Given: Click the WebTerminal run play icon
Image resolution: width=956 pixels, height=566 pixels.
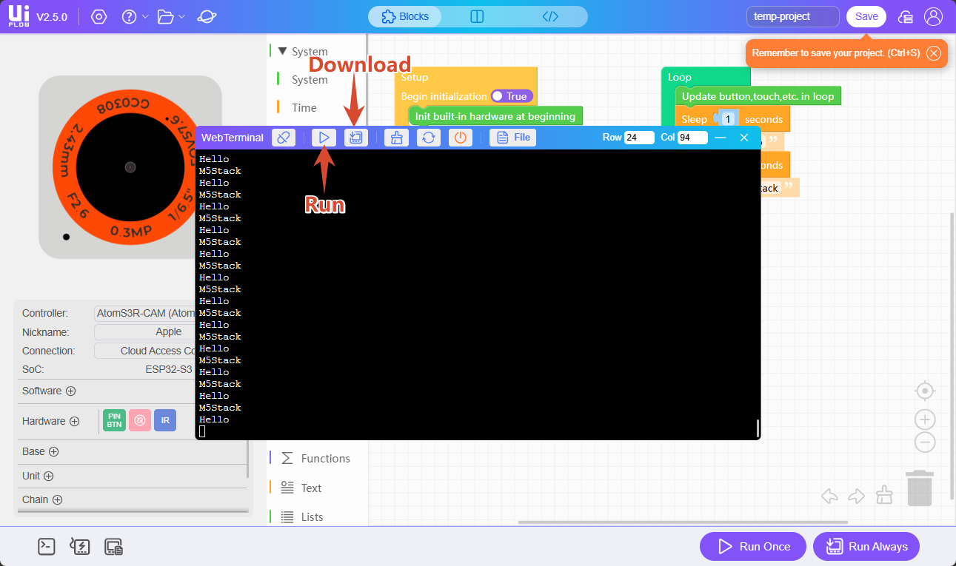Looking at the screenshot, I should pos(324,138).
